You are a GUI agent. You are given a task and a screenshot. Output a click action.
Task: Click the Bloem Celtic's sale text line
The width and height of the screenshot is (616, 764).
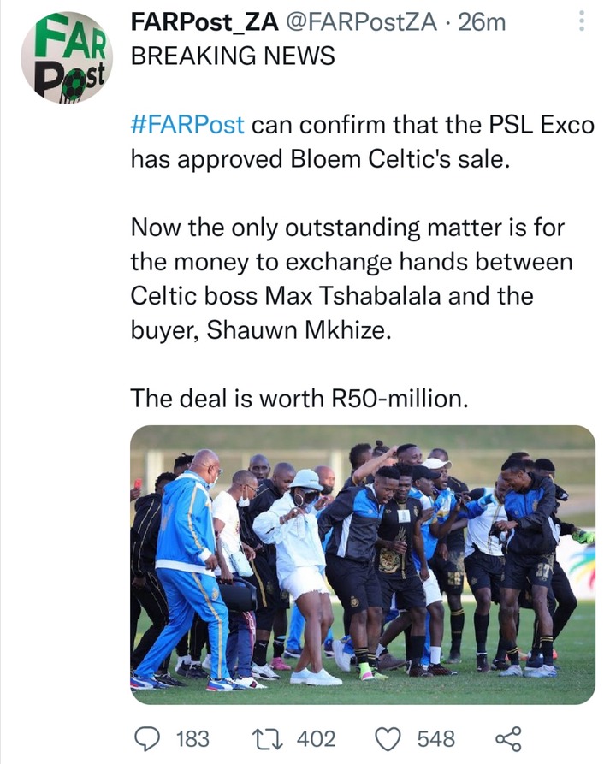320,159
